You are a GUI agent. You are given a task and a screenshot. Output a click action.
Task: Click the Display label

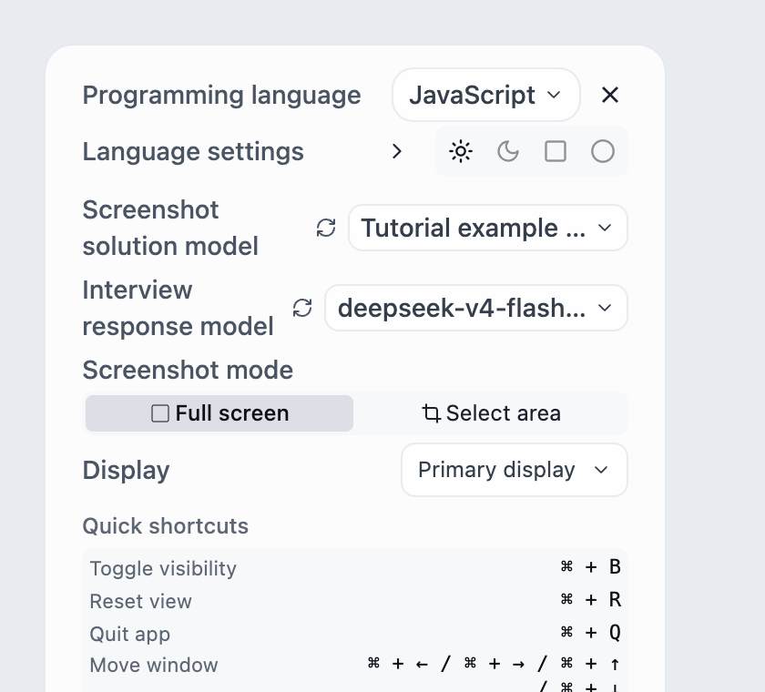126,470
